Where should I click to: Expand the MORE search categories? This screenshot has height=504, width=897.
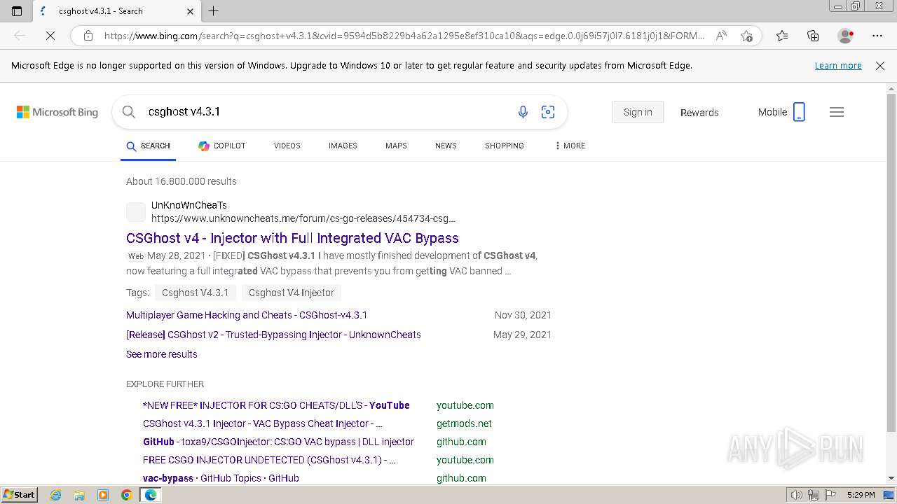570,146
